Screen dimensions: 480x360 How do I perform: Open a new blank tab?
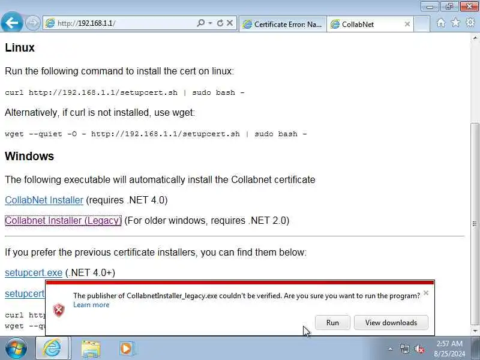422,24
